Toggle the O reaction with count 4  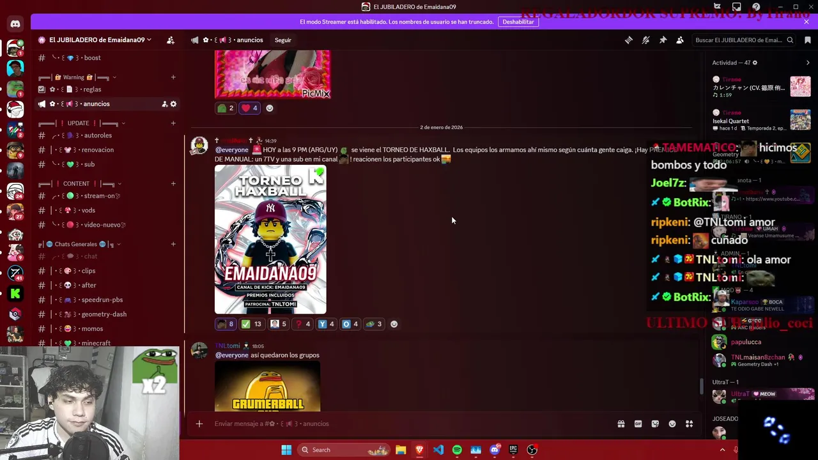tap(351, 324)
